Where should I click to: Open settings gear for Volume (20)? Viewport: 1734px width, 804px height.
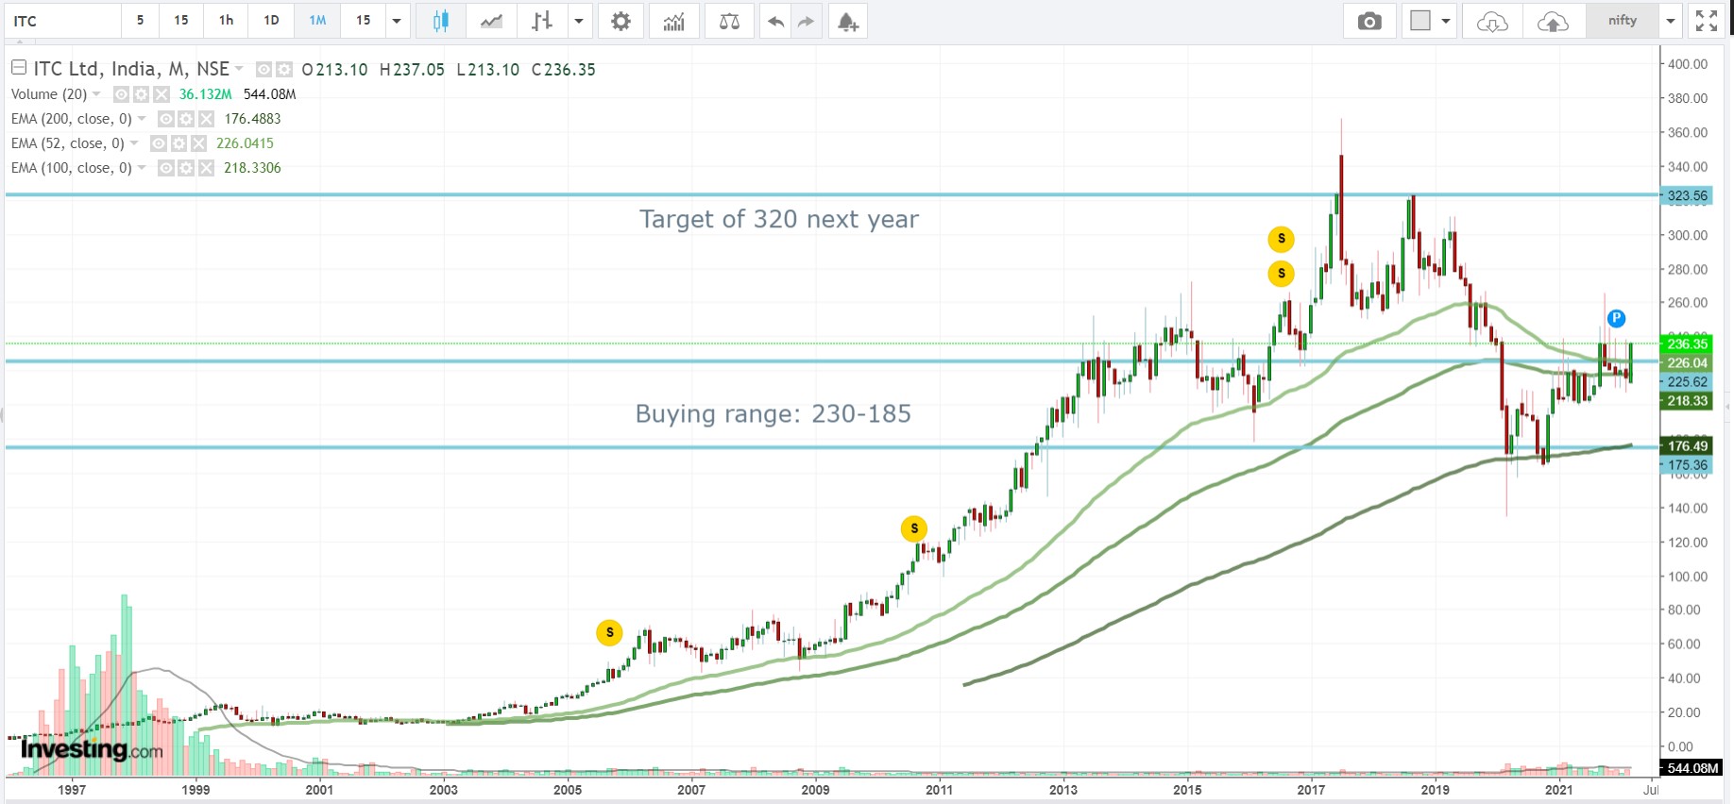click(141, 94)
